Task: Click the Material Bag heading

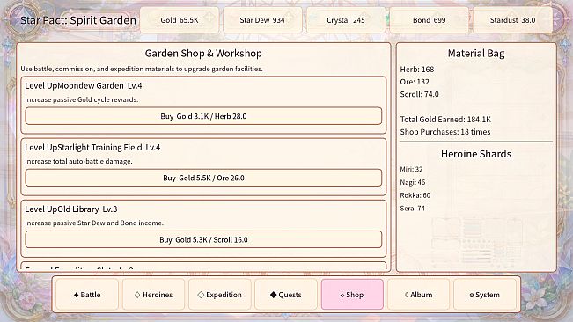Action: click(x=476, y=54)
